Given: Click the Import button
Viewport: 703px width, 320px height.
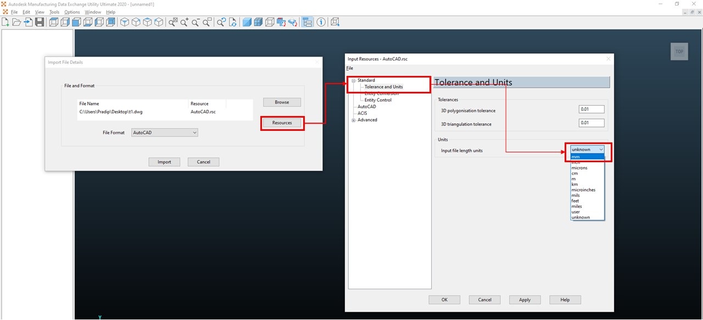Looking at the screenshot, I should pyautogui.click(x=164, y=162).
